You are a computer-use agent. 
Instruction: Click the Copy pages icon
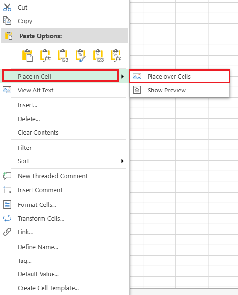click(7, 21)
